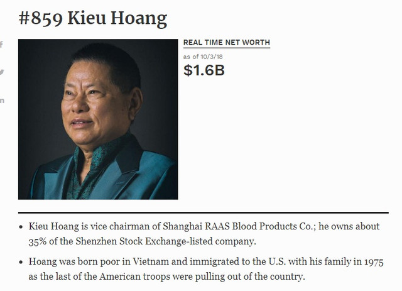The height and width of the screenshot is (291, 402).
Task: Click Kieu Hoang's profile photo
Action: point(98,119)
